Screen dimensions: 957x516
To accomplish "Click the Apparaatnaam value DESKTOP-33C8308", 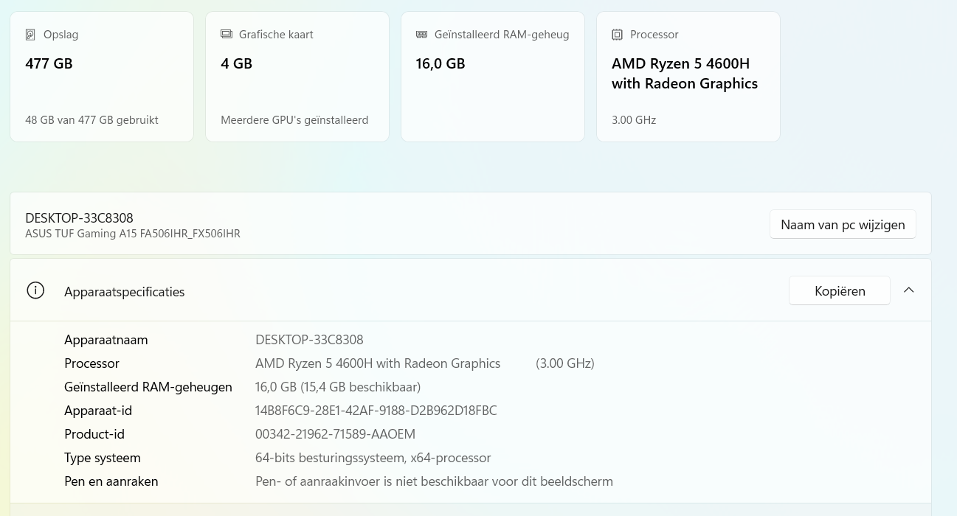I will [309, 340].
